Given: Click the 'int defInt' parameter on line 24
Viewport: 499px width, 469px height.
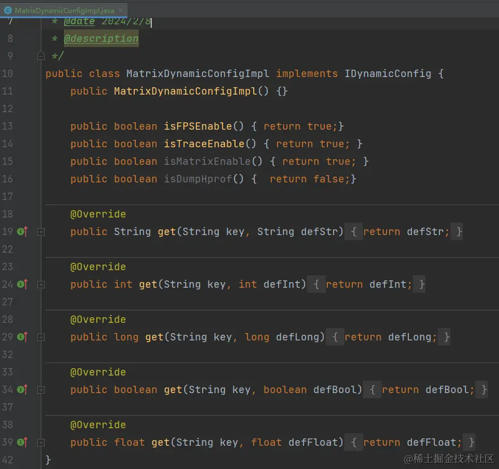Looking at the screenshot, I should coord(270,284).
